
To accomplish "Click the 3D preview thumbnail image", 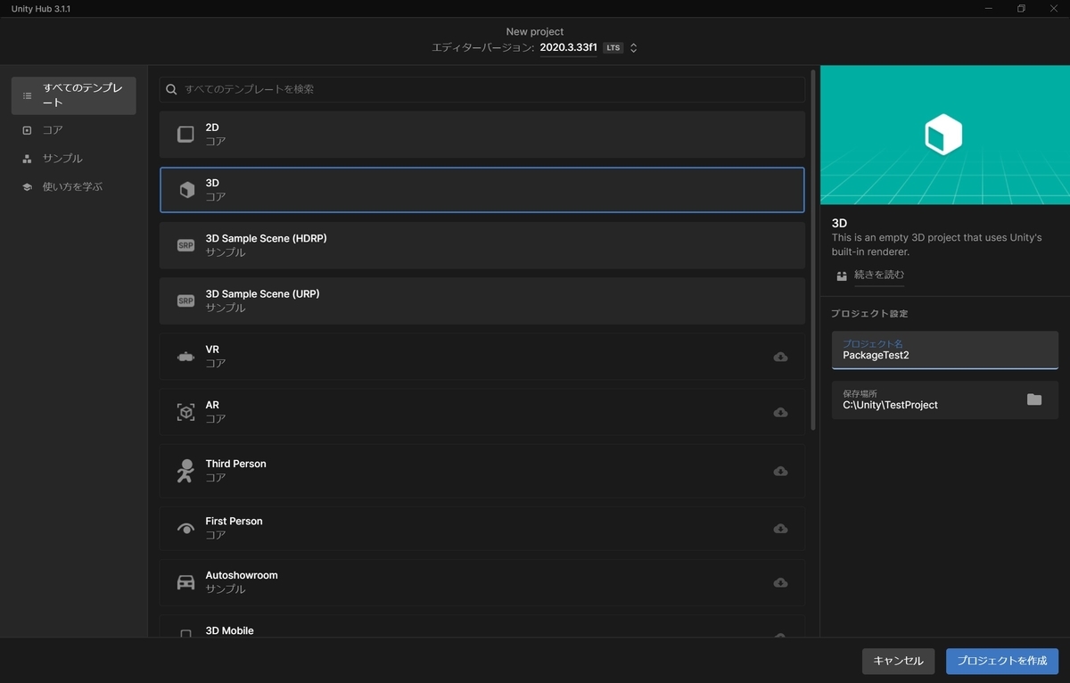I will click(944, 135).
